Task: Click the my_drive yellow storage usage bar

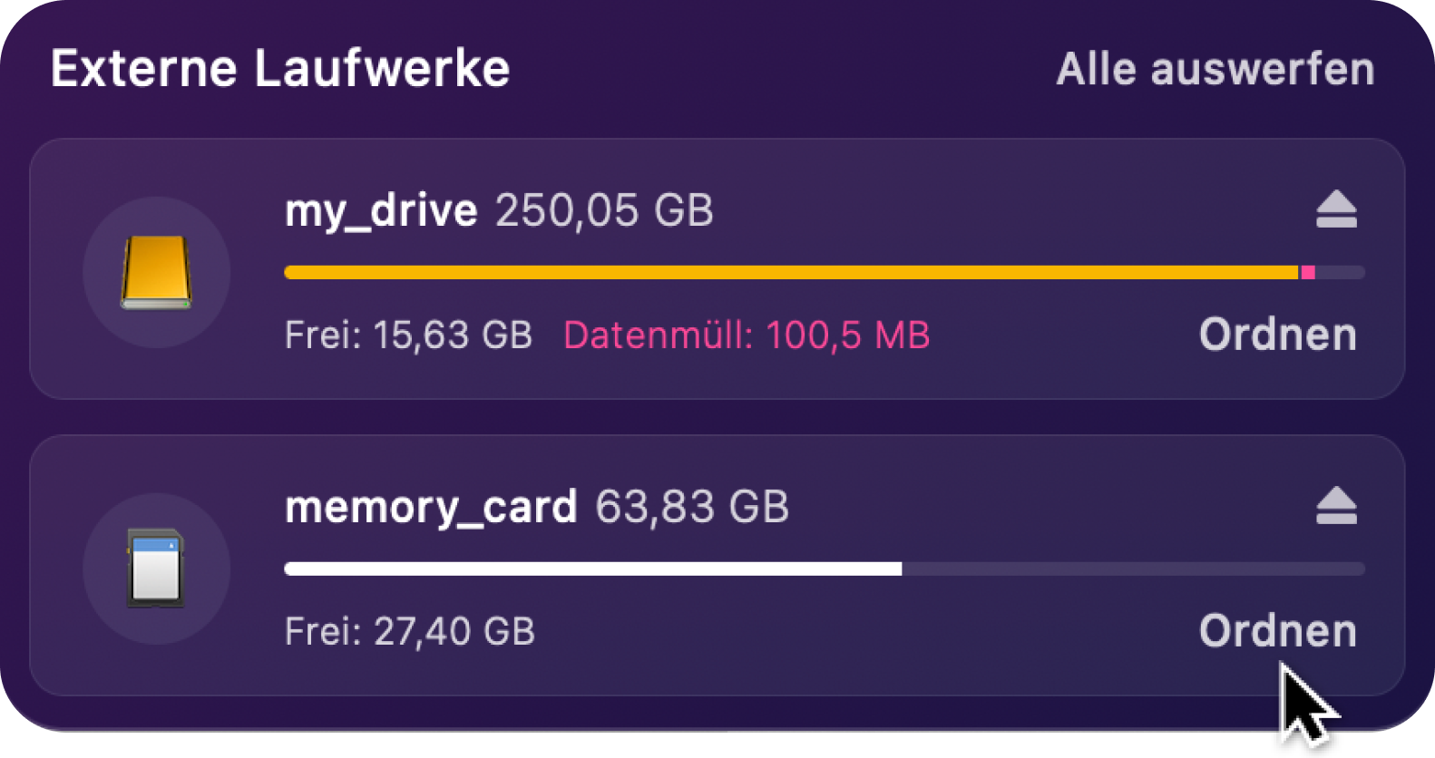Action: (792, 272)
